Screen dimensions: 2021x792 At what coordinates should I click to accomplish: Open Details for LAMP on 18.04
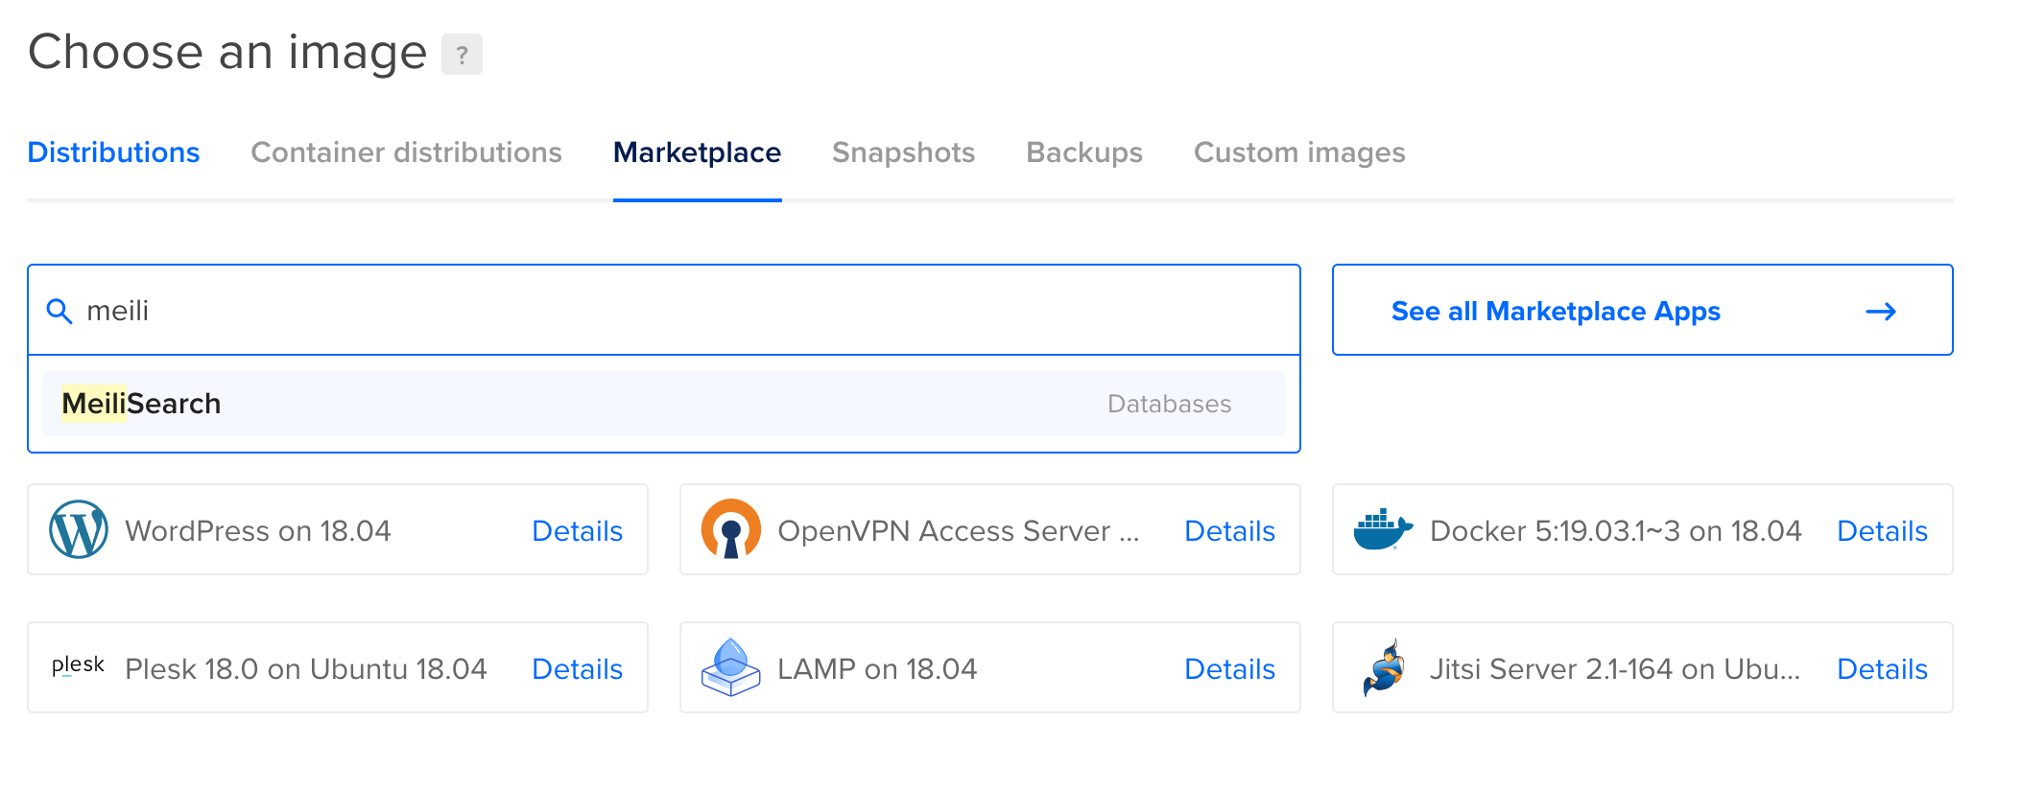coord(1228,669)
